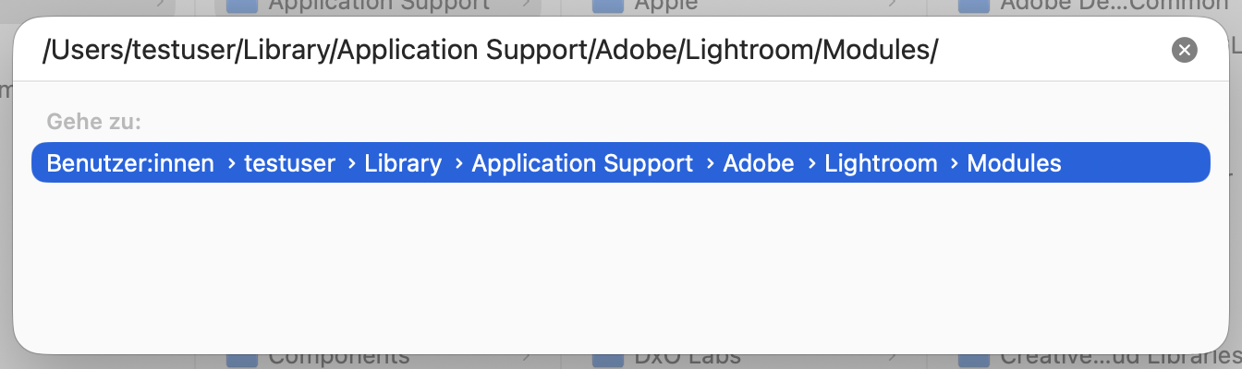The height and width of the screenshot is (369, 1242).
Task: Click Library in the suggestion row
Action: 403,163
